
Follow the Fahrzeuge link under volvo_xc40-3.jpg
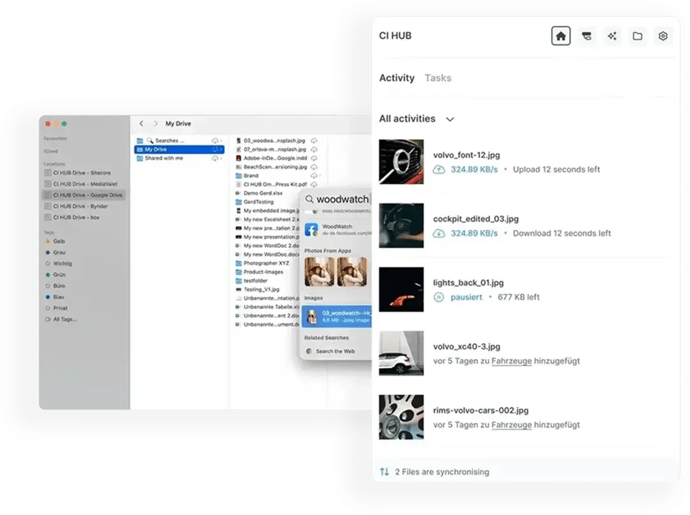click(511, 361)
